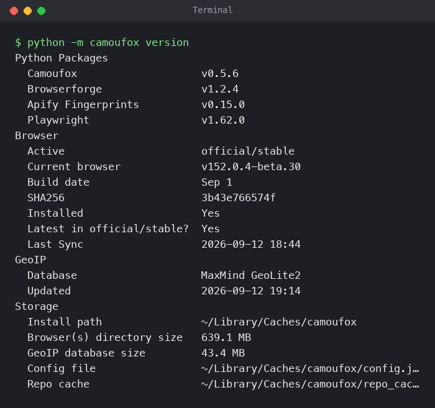Screen dimensions: 435x408
Task: Click the truncated config.j… file path
Action: tap(310, 369)
